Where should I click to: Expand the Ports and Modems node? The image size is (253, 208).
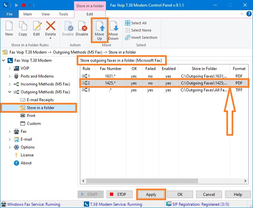10,76
